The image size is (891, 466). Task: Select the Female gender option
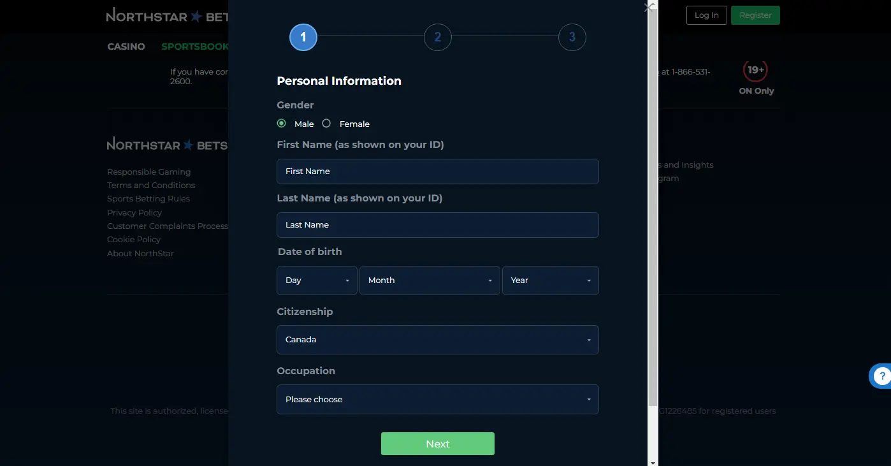pos(326,124)
